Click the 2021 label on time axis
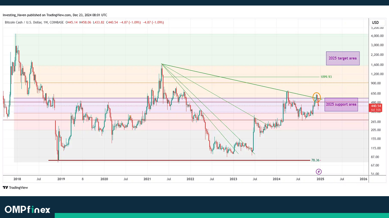The height and width of the screenshot is (218, 389). (x=147, y=179)
